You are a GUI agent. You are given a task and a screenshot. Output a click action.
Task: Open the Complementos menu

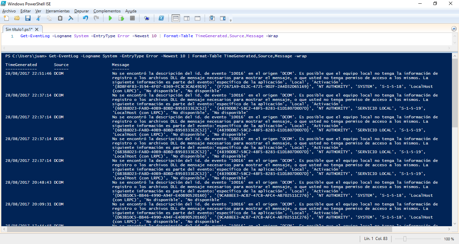point(107,11)
